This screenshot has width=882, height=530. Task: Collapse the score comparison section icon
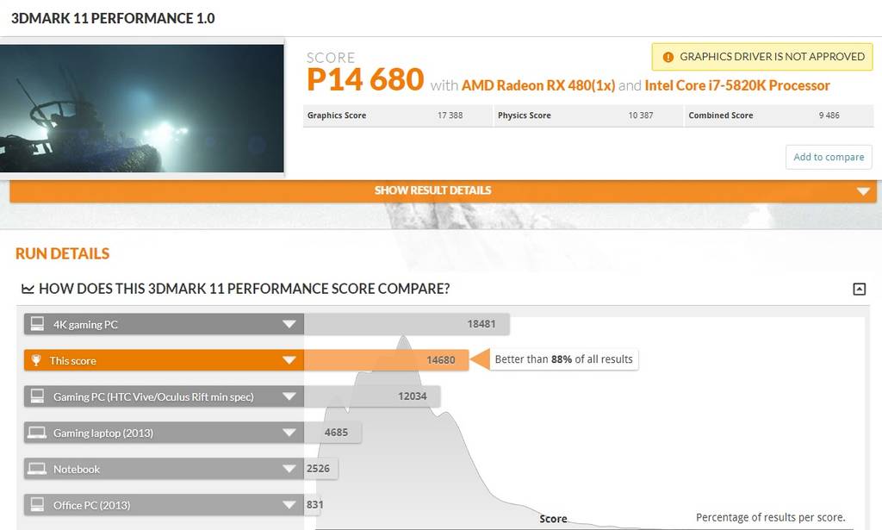pos(859,290)
